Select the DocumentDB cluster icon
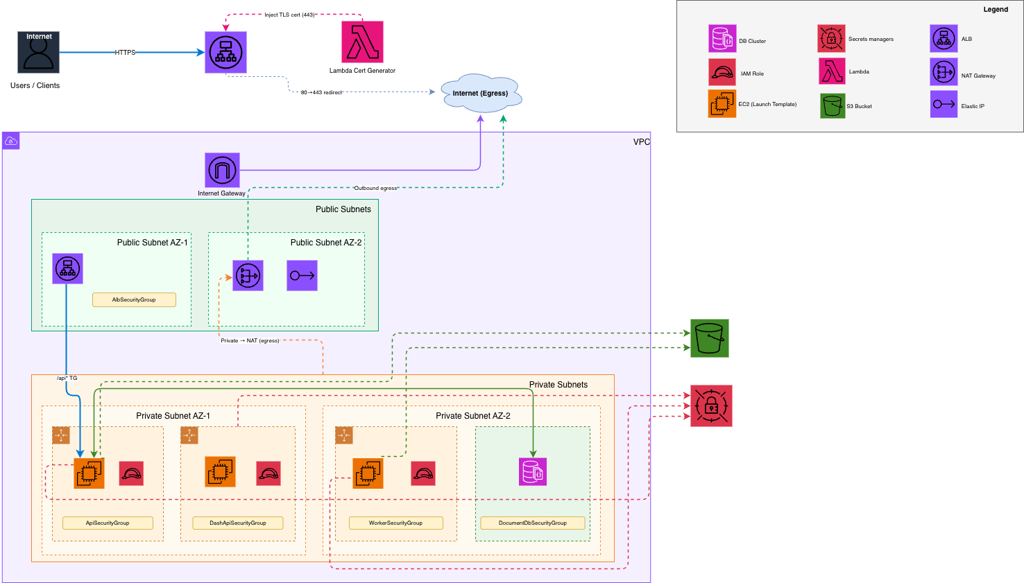This screenshot has height=583, width=1024. 533,471
